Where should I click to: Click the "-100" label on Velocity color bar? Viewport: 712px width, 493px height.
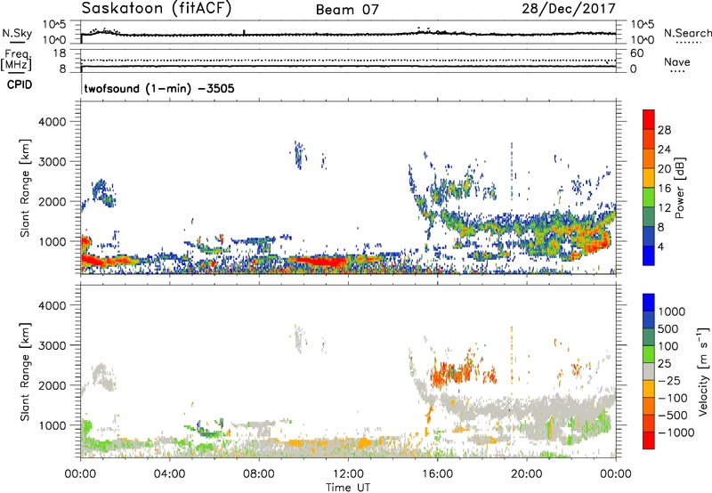[x=673, y=398]
